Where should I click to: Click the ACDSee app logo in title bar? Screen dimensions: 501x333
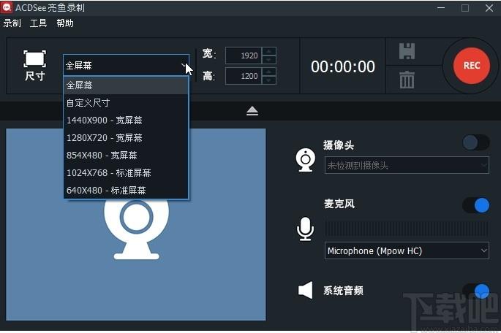point(6,7)
